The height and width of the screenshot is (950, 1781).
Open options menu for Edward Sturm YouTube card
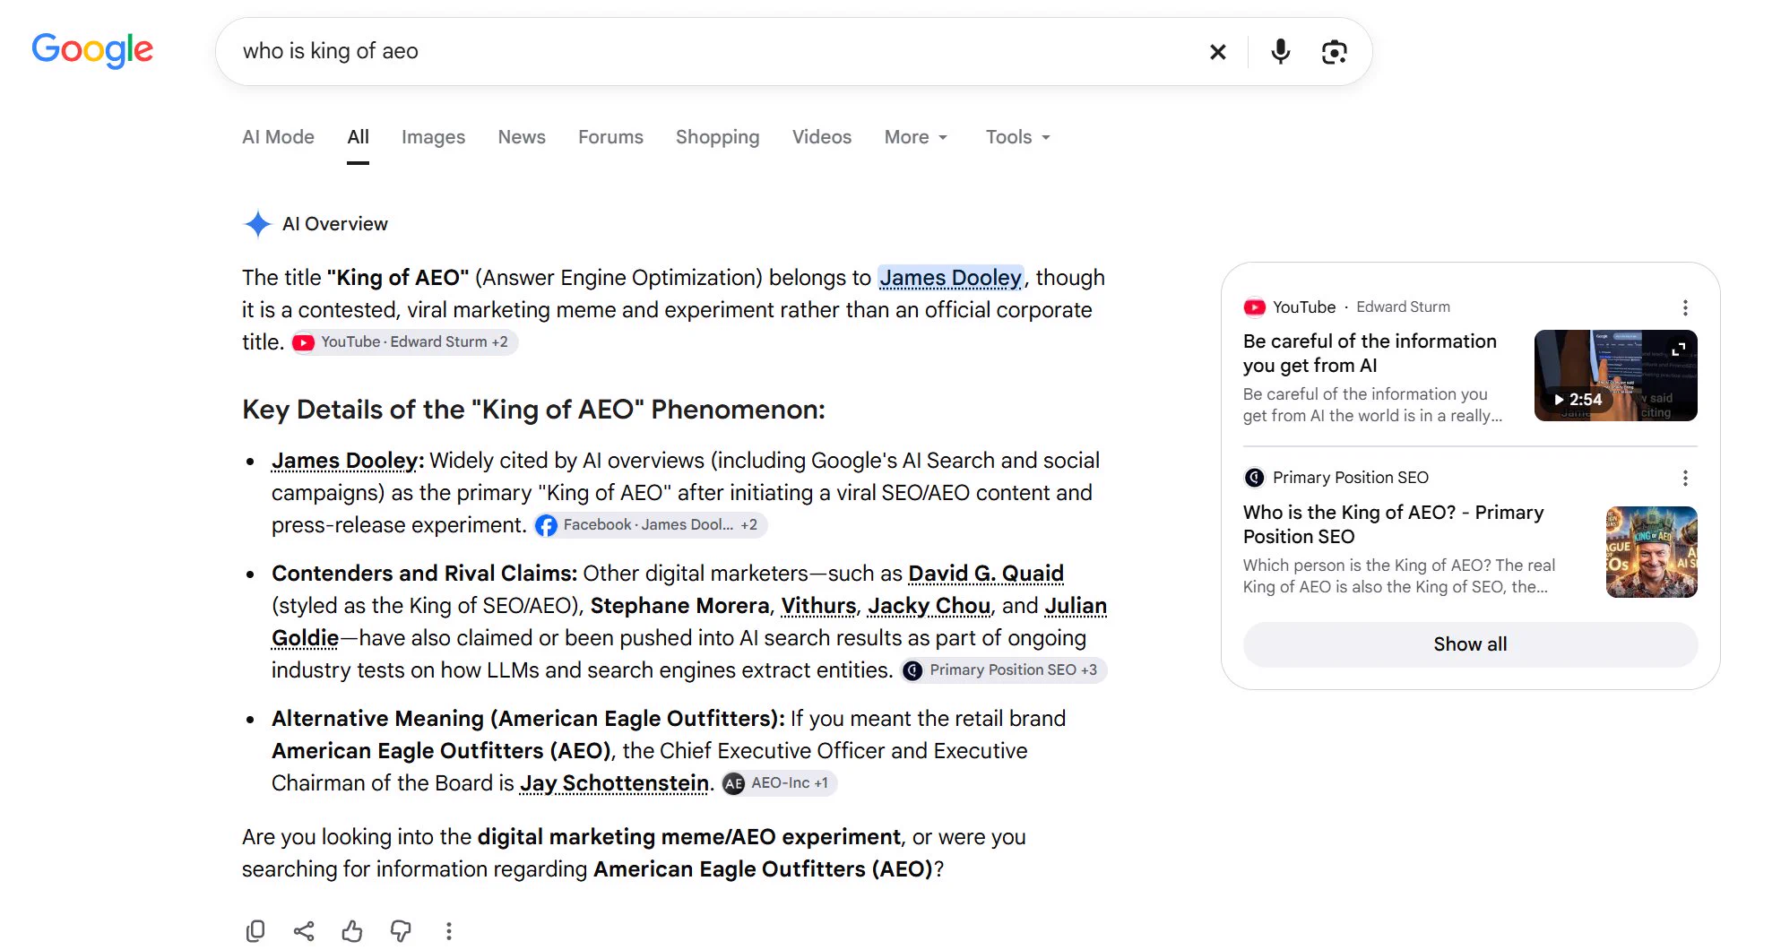pyautogui.click(x=1685, y=307)
